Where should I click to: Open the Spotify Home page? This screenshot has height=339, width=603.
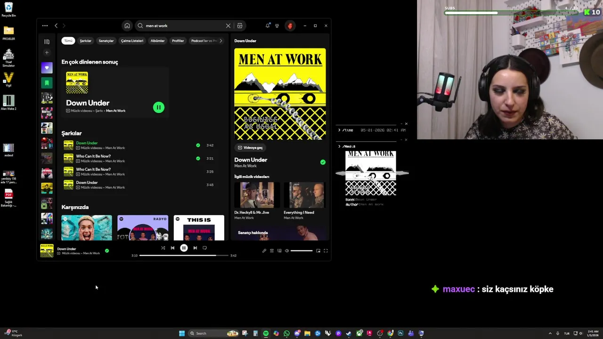pos(127,26)
